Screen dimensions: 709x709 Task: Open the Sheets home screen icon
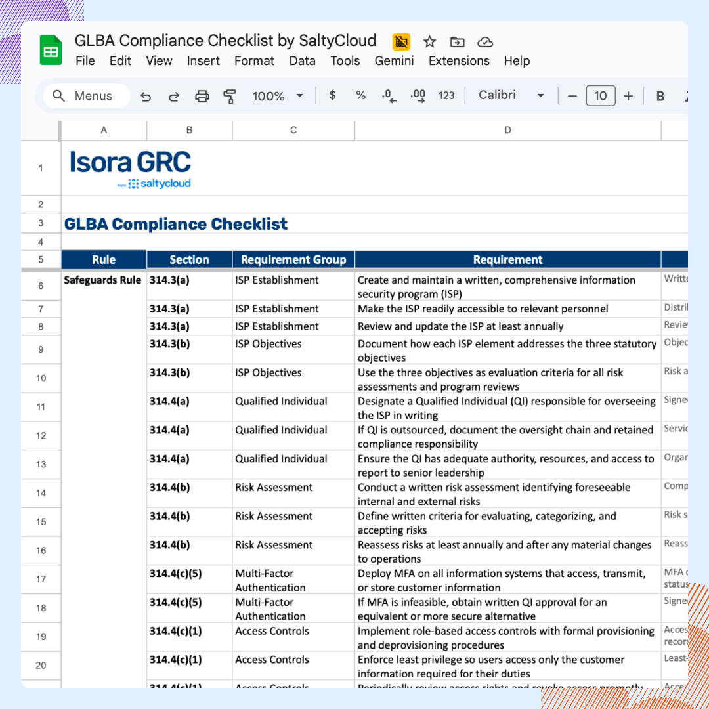point(49,49)
